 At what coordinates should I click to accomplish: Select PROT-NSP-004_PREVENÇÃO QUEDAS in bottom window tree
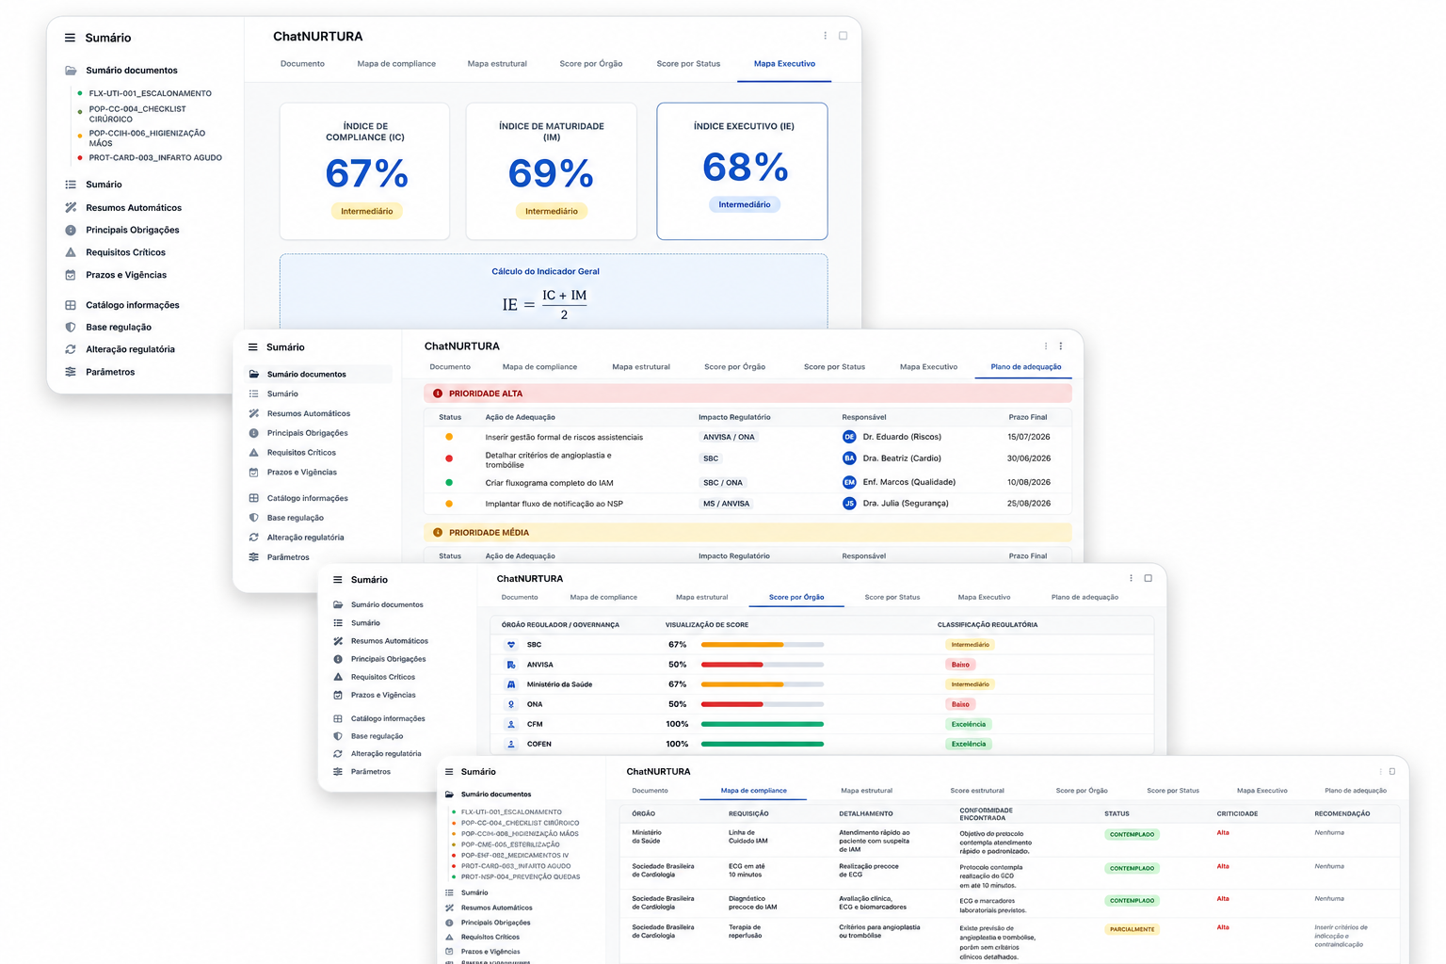pos(521,877)
